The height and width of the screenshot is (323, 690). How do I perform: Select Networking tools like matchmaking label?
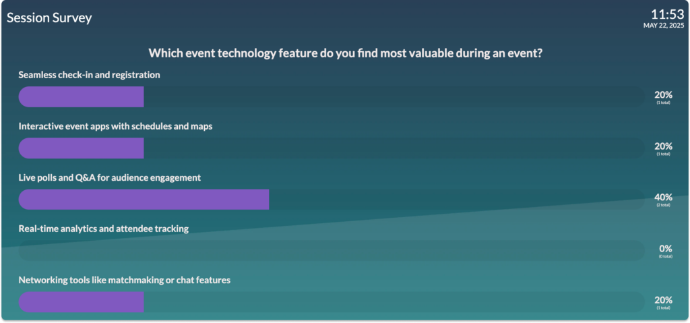125,281
